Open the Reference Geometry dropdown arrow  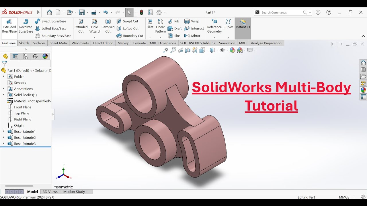214,37
